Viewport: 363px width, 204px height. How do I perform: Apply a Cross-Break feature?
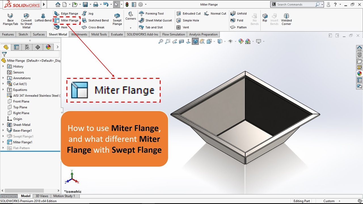[x=93, y=27]
